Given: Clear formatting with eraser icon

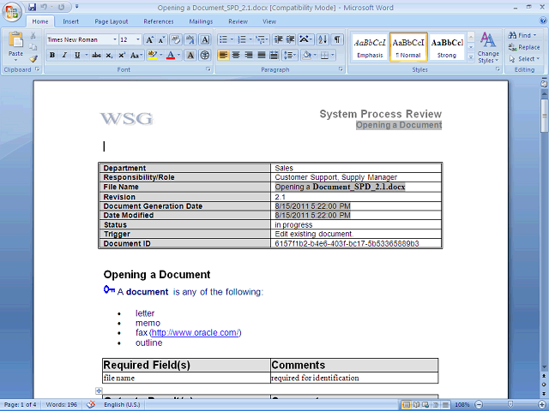Looking at the screenshot, I should tap(176, 40).
